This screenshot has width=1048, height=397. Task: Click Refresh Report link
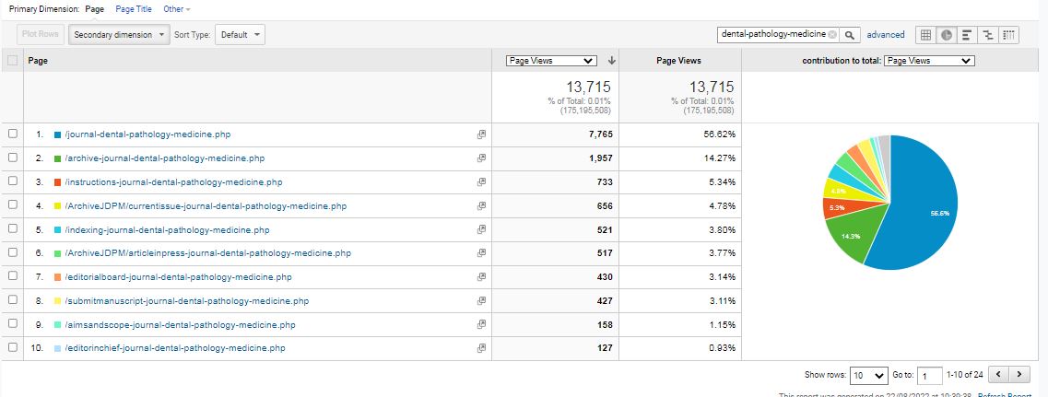pyautogui.click(x=1006, y=396)
